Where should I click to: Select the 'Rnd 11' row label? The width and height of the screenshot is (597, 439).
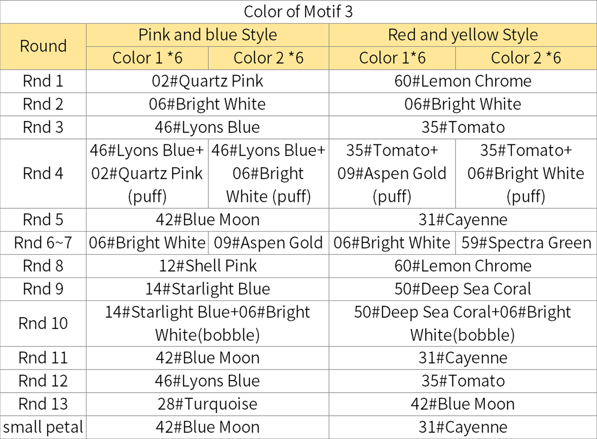coord(43,358)
